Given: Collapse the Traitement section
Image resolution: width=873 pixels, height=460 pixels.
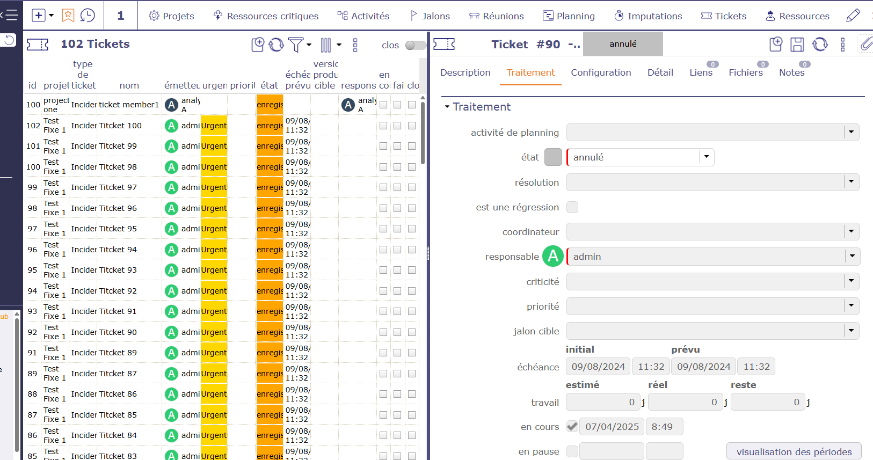Looking at the screenshot, I should click(447, 107).
